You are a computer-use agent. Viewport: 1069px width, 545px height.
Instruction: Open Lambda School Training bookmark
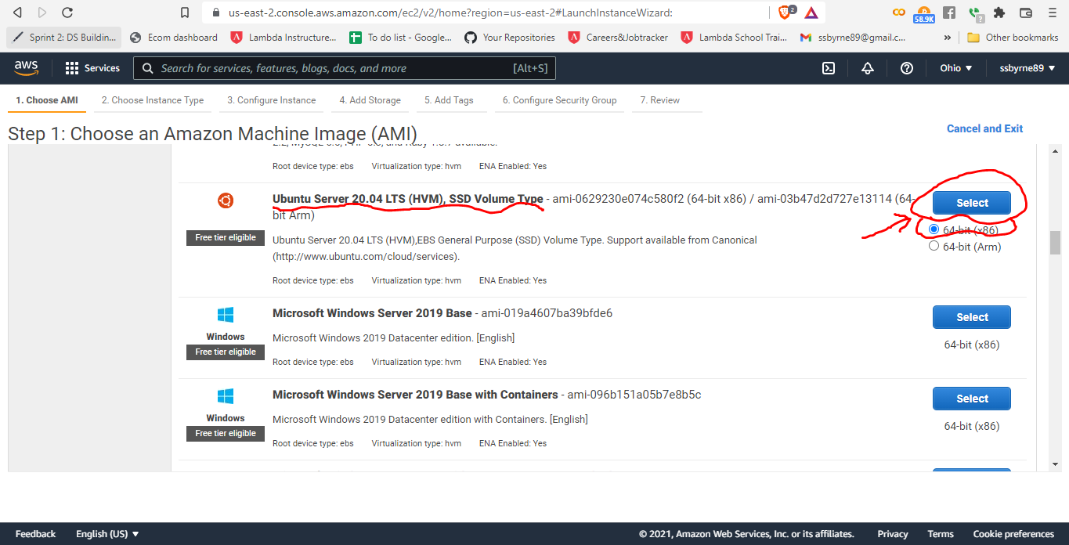[x=735, y=38]
